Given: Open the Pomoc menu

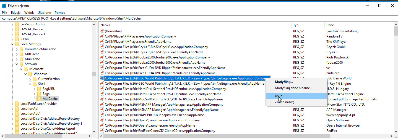Looking at the screenshot, I should pyautogui.click(x=60, y=13).
